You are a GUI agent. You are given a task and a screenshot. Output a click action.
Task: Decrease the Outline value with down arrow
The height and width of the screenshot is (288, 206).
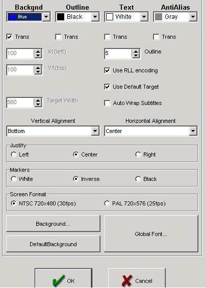[x=136, y=56]
